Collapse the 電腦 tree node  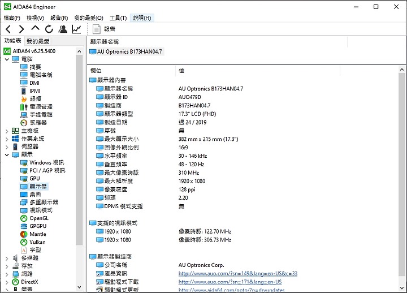[7, 59]
